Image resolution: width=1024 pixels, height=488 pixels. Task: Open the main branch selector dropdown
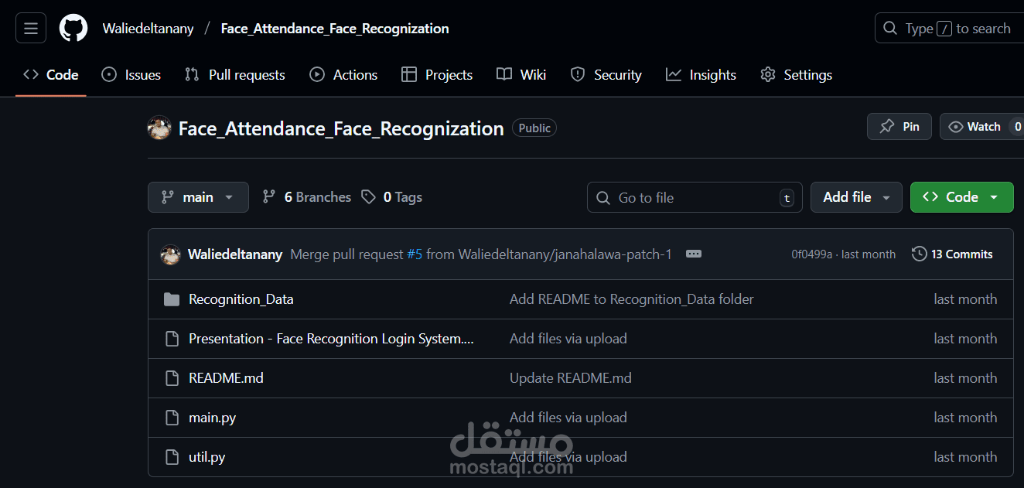coord(198,196)
